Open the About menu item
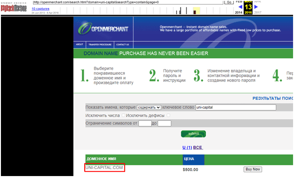Image resolution: width=294 pixels, height=177 pixels. pyautogui.click(x=80, y=44)
